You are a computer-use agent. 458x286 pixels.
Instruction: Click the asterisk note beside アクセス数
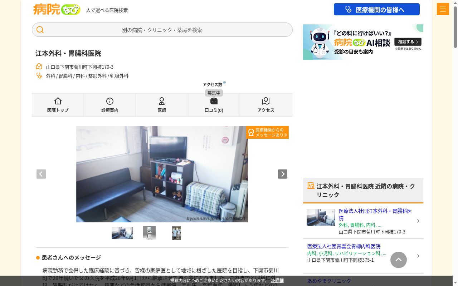[224, 83]
